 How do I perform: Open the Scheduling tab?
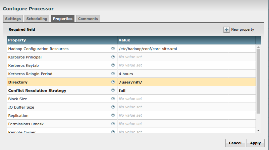pyautogui.click(x=37, y=19)
